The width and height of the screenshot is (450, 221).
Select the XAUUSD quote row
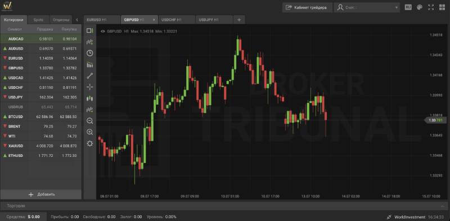(41, 146)
